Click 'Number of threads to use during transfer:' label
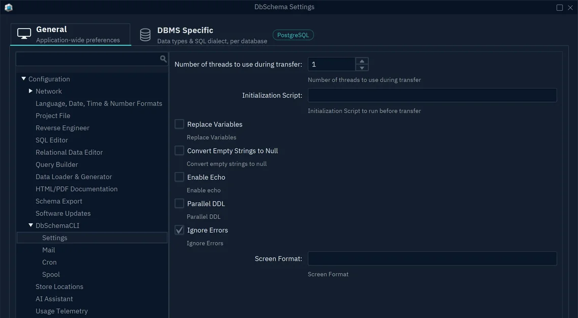Viewport: 578px width, 318px height. (238, 65)
